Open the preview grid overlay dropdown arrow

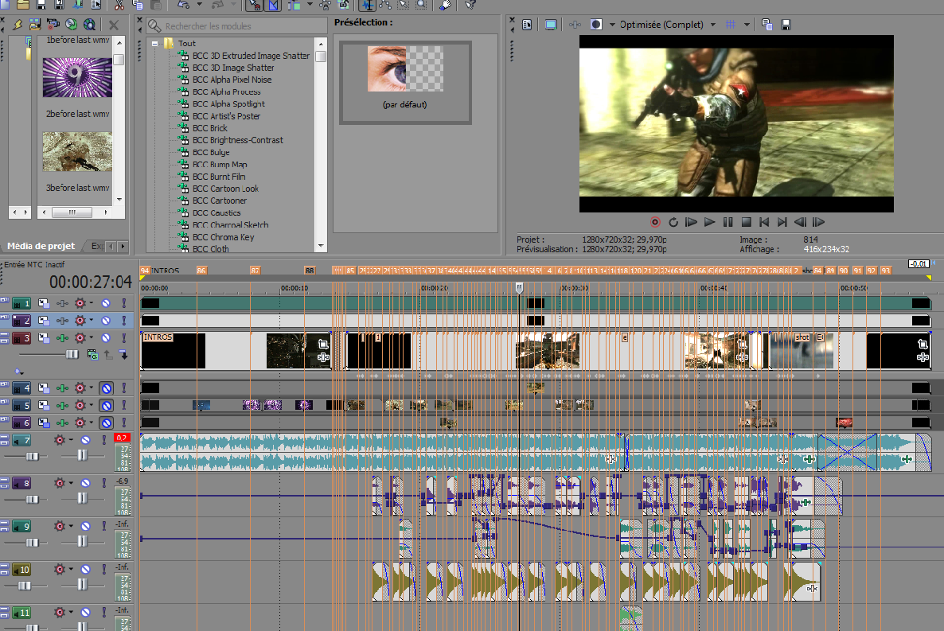pyautogui.click(x=747, y=25)
